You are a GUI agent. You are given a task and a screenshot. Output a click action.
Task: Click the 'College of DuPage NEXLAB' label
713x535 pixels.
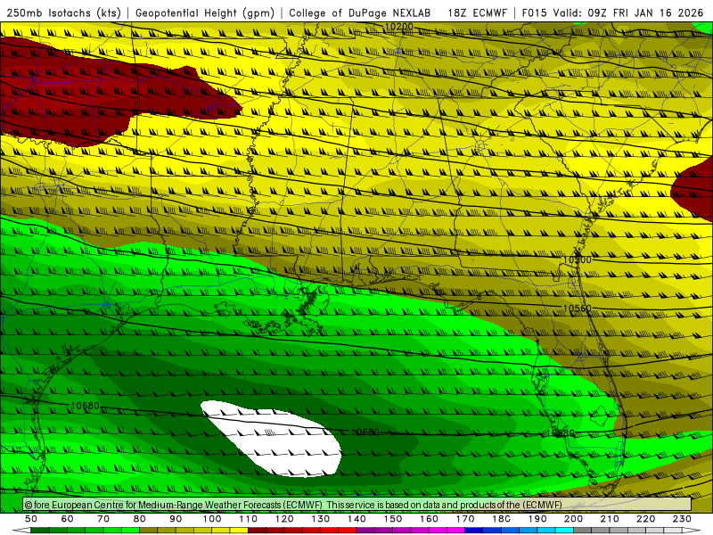360,13
